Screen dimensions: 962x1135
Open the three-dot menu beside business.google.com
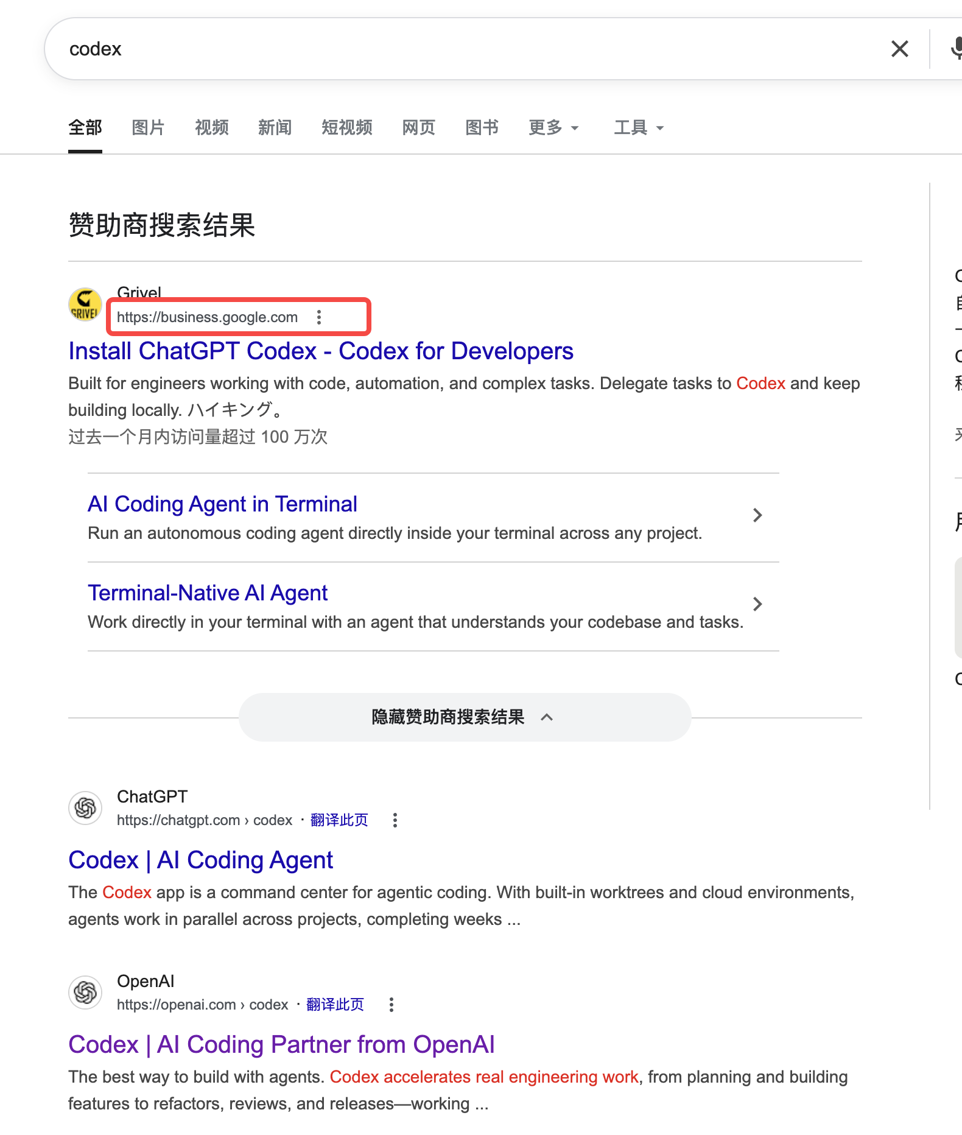coord(319,317)
